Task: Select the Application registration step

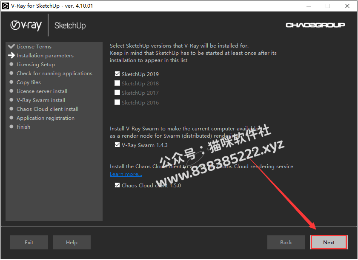Action: (46, 118)
